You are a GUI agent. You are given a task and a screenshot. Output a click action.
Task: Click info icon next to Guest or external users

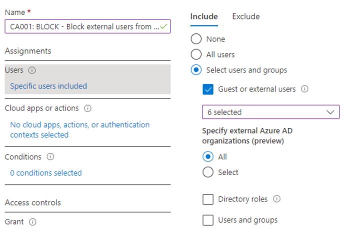304,89
